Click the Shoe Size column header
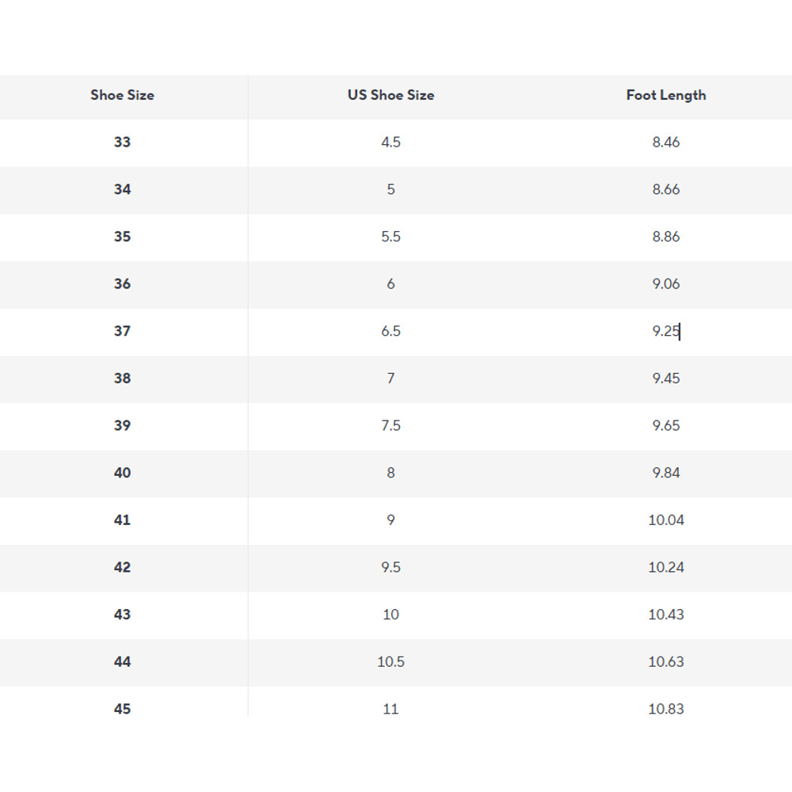 point(122,95)
